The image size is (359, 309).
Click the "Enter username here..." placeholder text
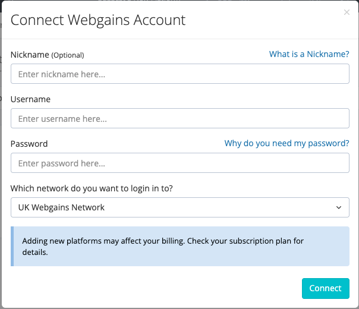pyautogui.click(x=62, y=119)
